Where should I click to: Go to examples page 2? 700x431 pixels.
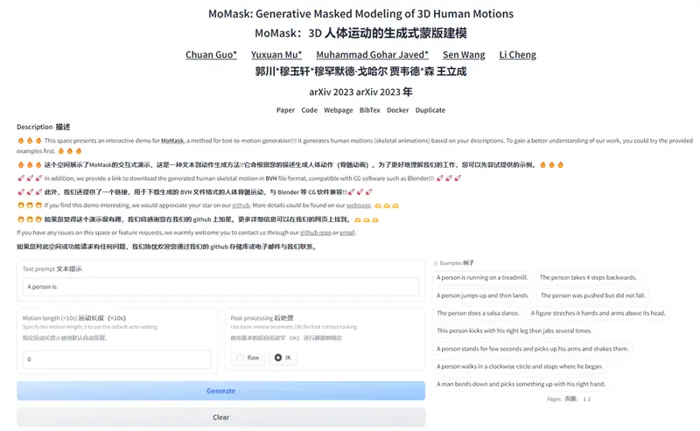tap(589, 399)
